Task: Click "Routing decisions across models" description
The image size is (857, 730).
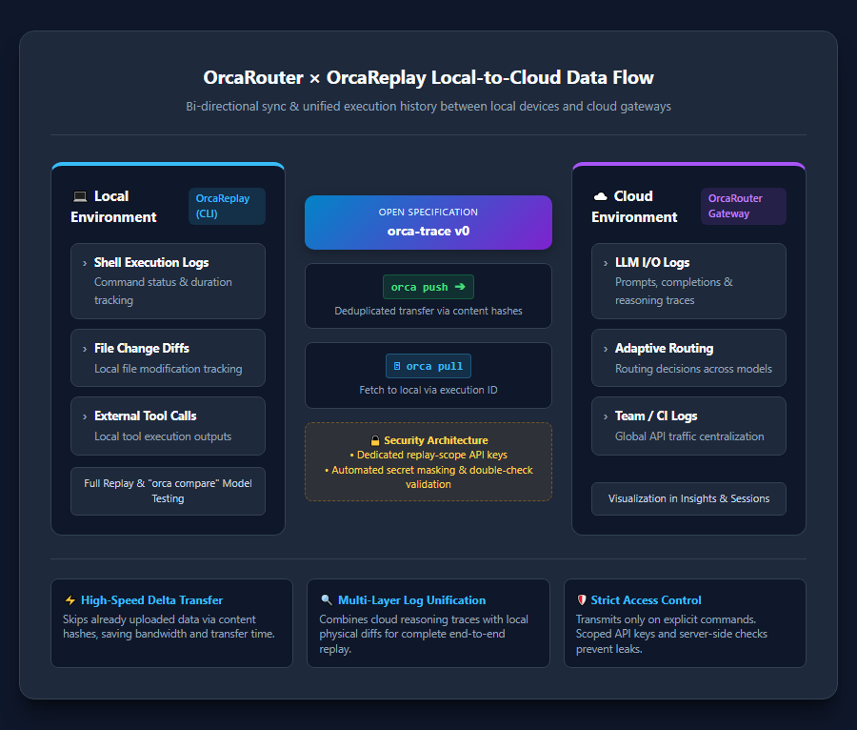Action: pyautogui.click(x=693, y=369)
